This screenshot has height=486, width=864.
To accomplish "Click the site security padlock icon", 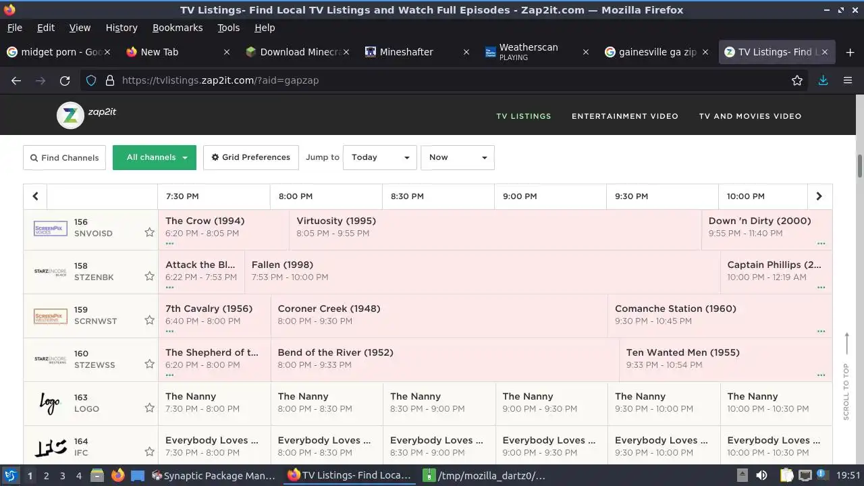I will [x=109, y=80].
